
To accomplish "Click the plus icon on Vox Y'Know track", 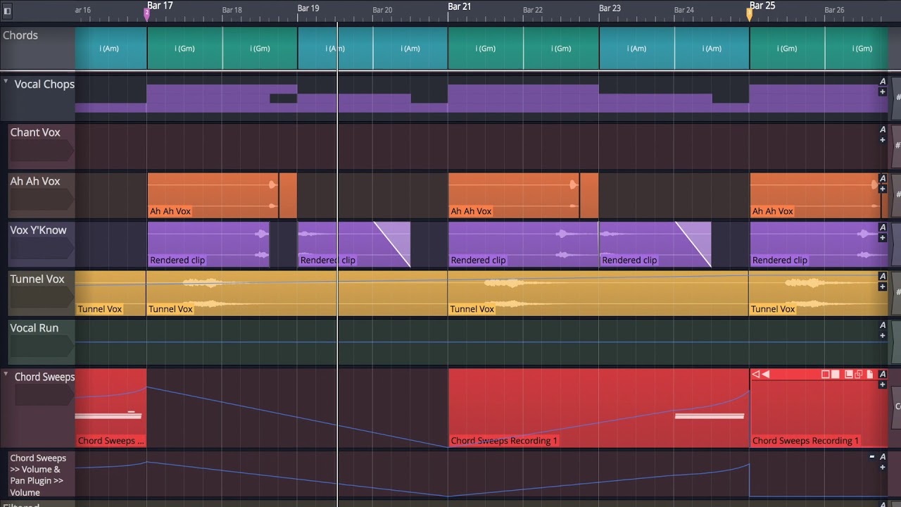I will (x=883, y=238).
